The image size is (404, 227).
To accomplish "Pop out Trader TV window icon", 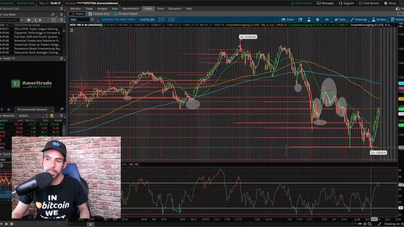I will tap(61, 109).
